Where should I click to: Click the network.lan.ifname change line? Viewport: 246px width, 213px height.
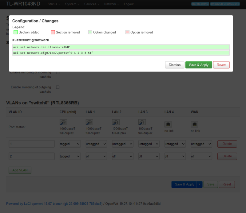(x=121, y=47)
